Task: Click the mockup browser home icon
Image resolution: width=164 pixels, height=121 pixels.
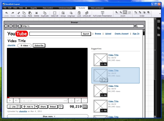Action: point(19,26)
